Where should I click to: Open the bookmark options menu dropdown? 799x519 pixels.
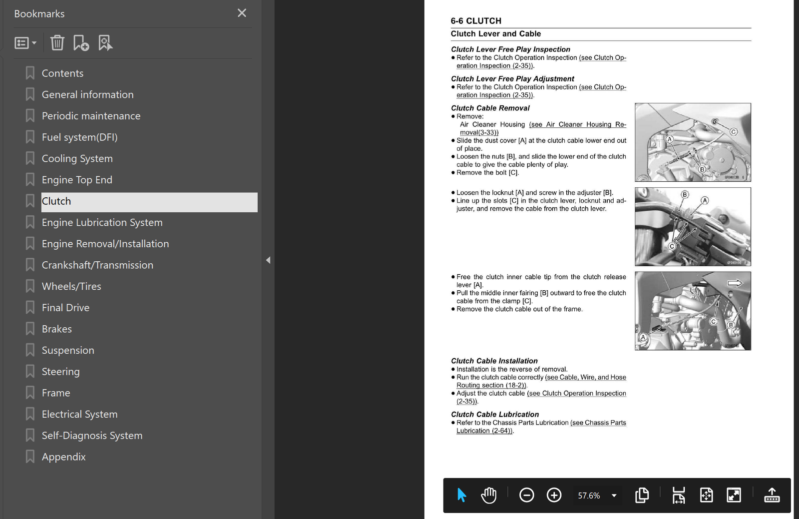25,43
